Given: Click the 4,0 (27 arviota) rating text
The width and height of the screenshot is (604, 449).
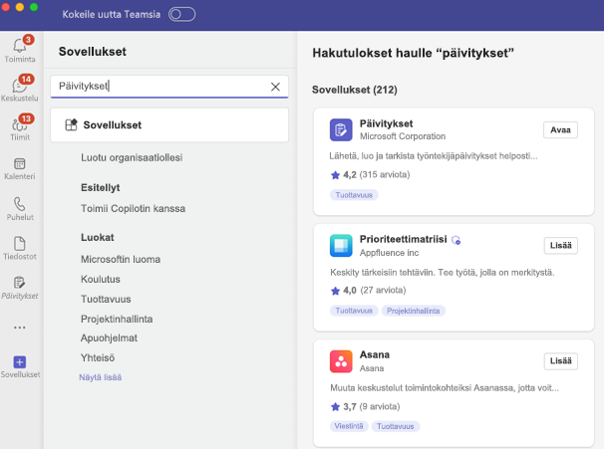Looking at the screenshot, I should (x=375, y=290).
